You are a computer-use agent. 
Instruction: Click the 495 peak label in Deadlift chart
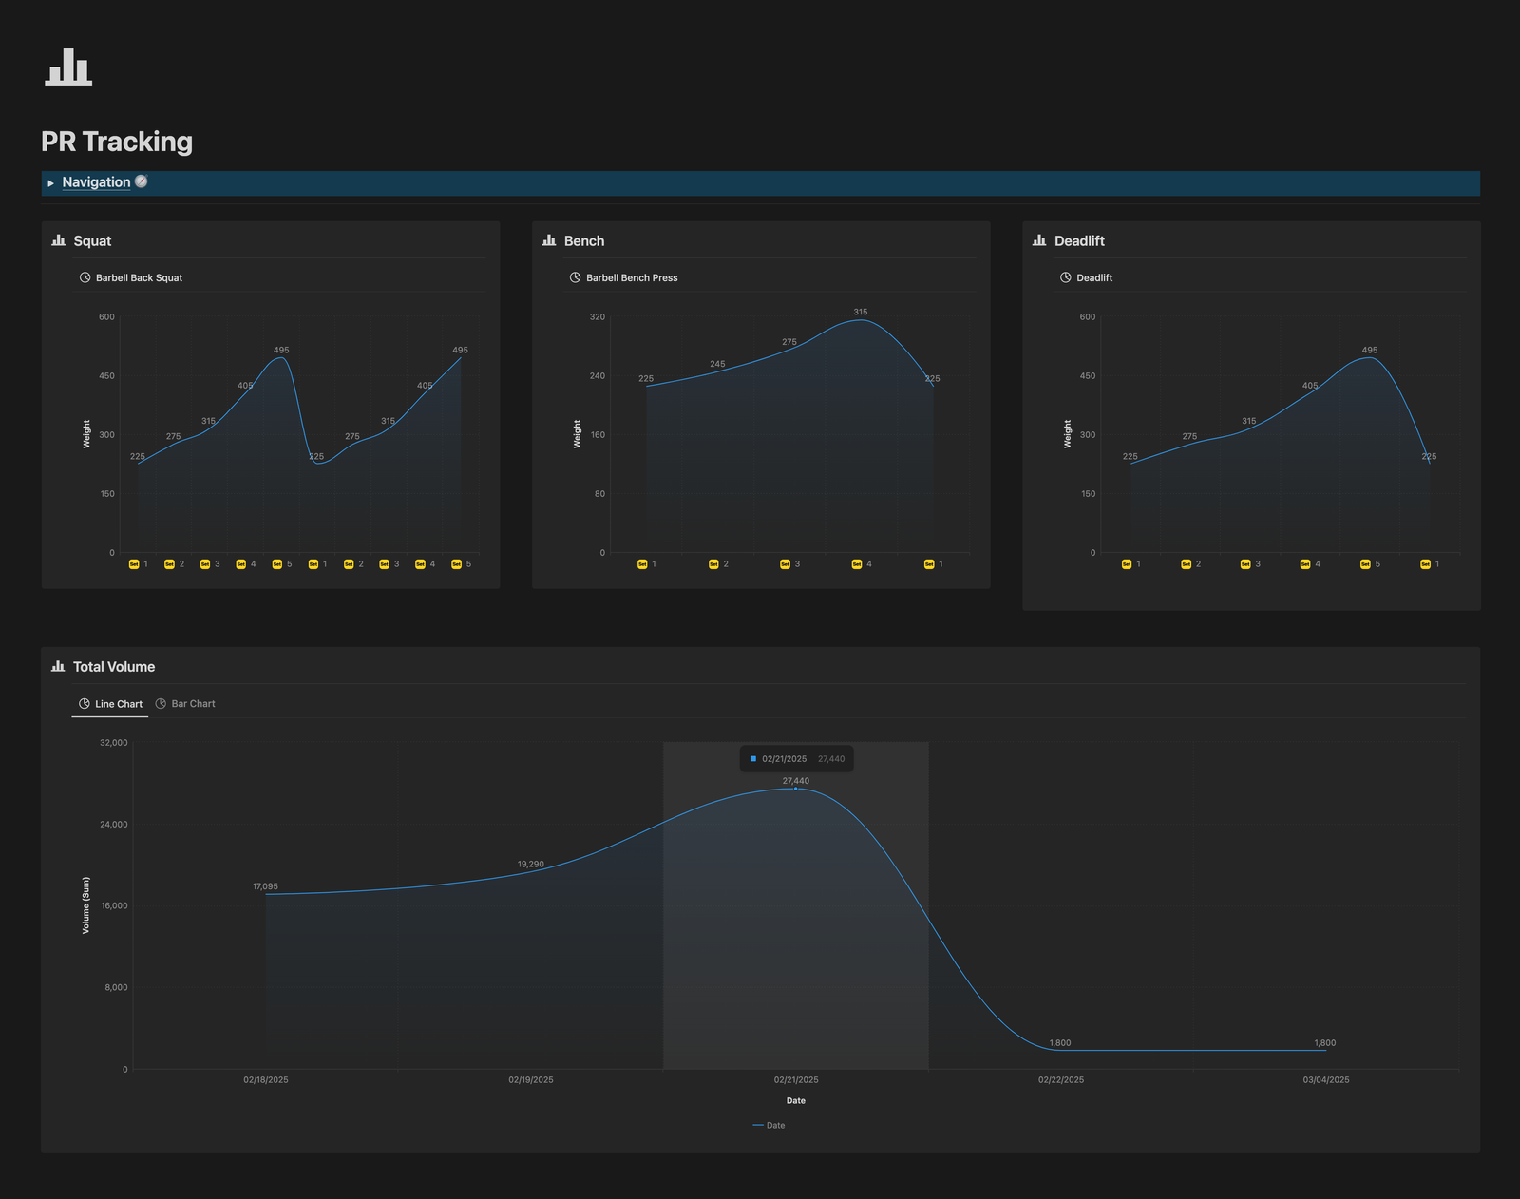pos(1369,351)
